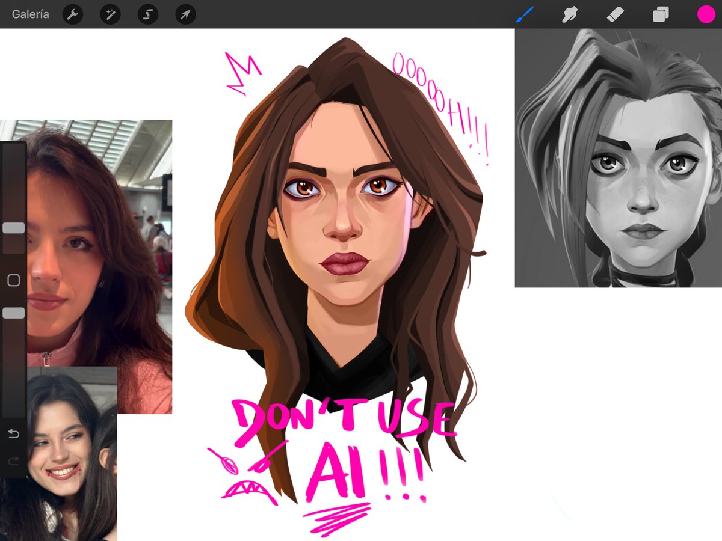Tap the smiling vampire reference photo
The height and width of the screenshot is (541, 722).
click(58, 454)
